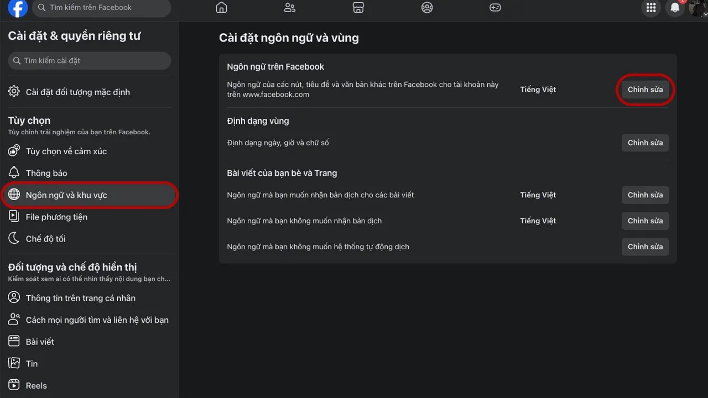Open 'Thông báo' settings item
The width and height of the screenshot is (708, 398).
pyautogui.click(x=46, y=173)
